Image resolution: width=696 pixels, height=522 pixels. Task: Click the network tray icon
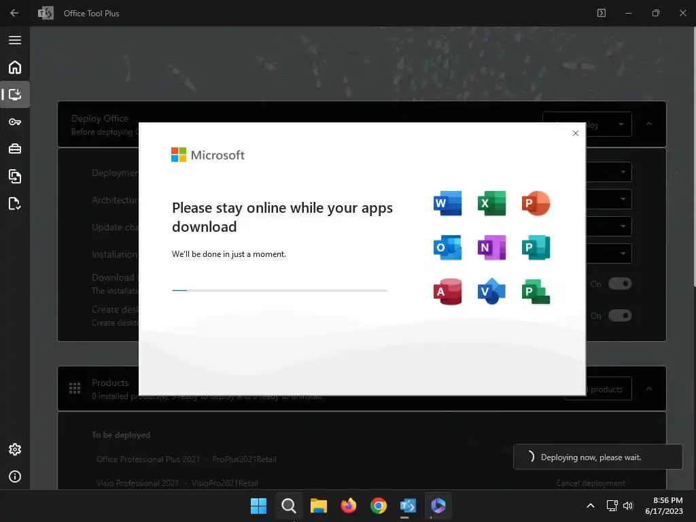[x=612, y=506]
